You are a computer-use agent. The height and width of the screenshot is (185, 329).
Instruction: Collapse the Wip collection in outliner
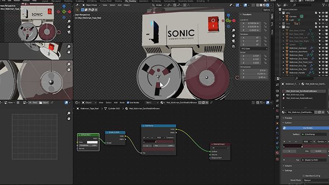point(280,27)
